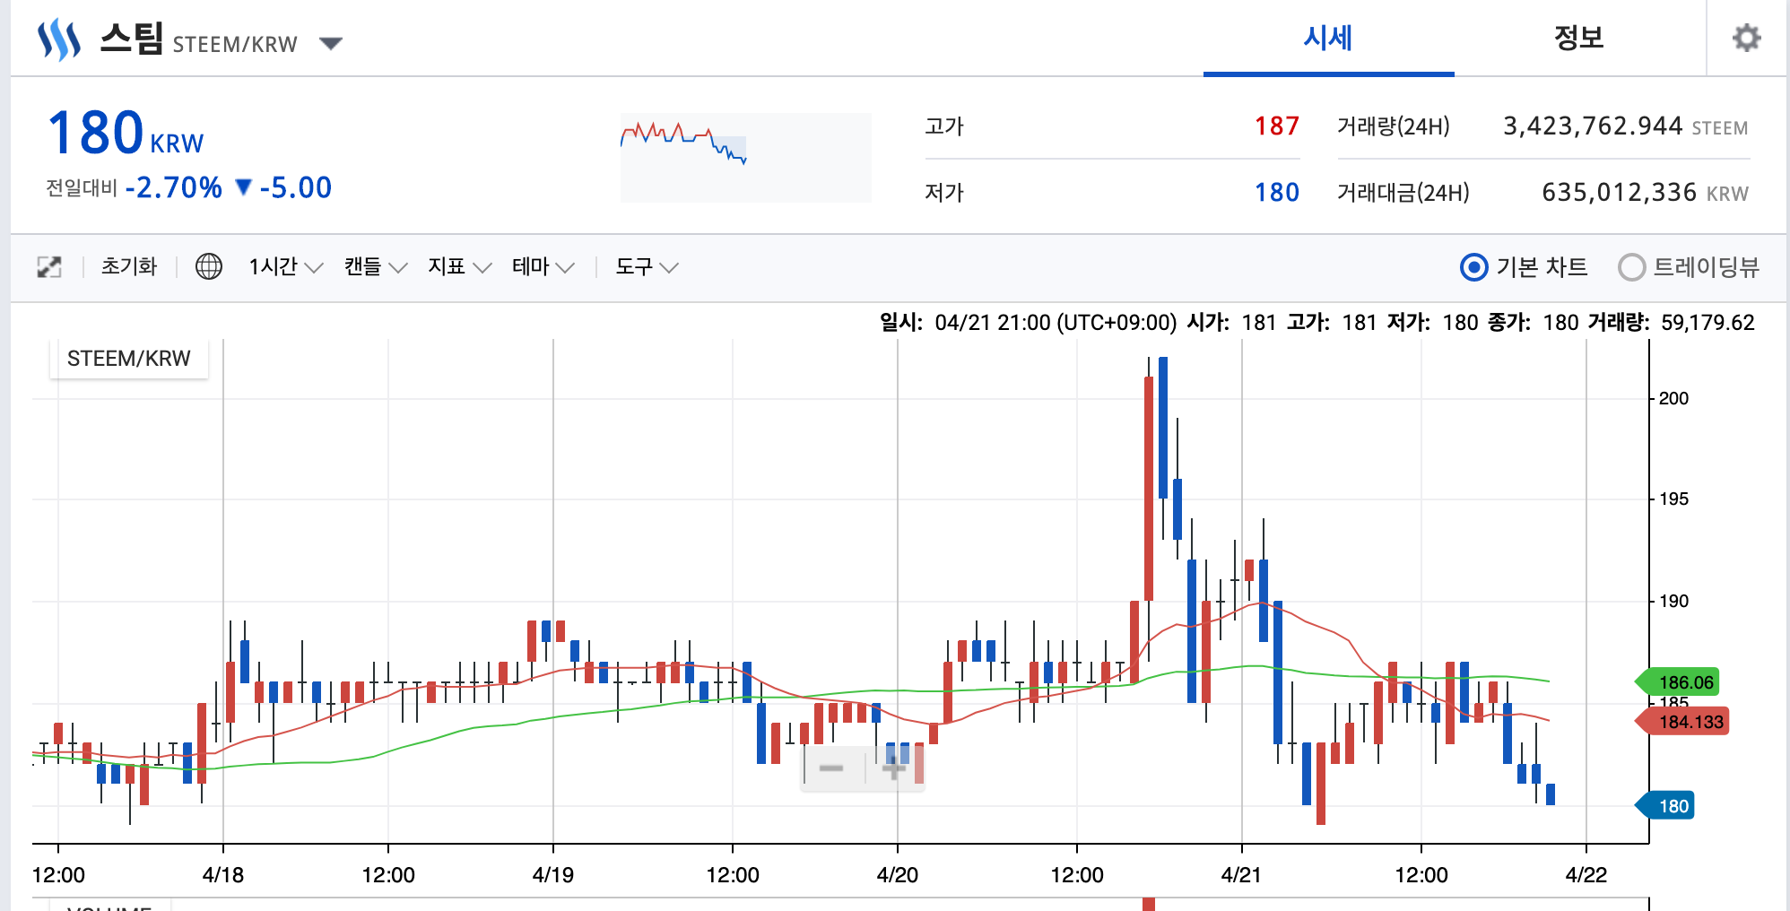Click the 거래량 59,179.62 readout
The image size is (1790, 911).
click(x=1671, y=323)
